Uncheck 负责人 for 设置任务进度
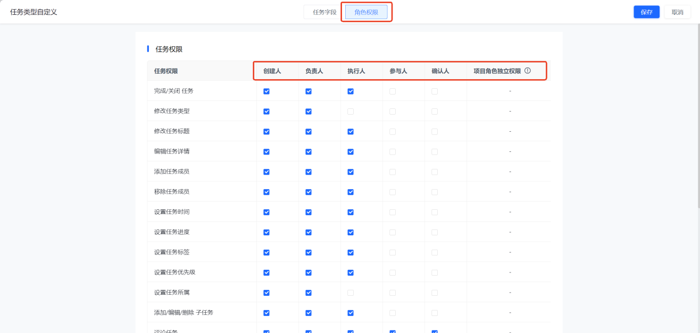Screen dimensions: 700x333 tap(309, 232)
